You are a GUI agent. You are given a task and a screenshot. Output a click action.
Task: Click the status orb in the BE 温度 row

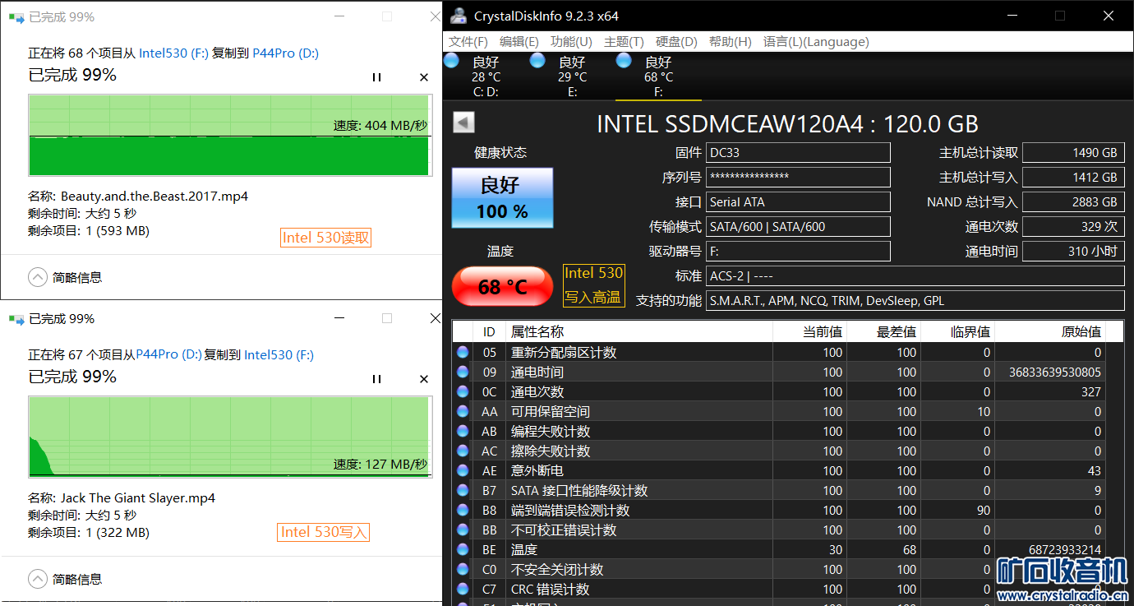coord(463,549)
